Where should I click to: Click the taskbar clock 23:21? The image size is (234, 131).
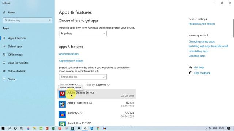pos(222,128)
